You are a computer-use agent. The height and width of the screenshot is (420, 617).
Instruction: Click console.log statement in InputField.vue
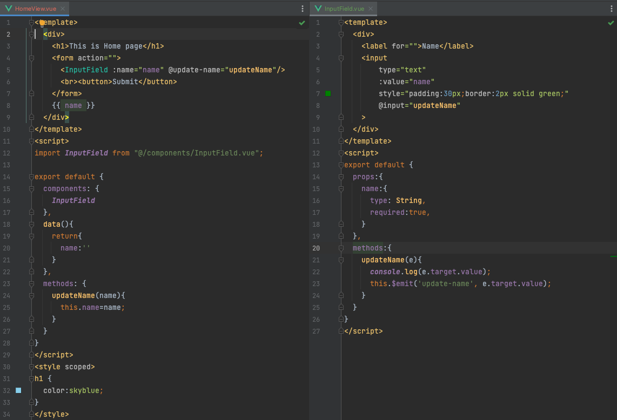click(430, 272)
